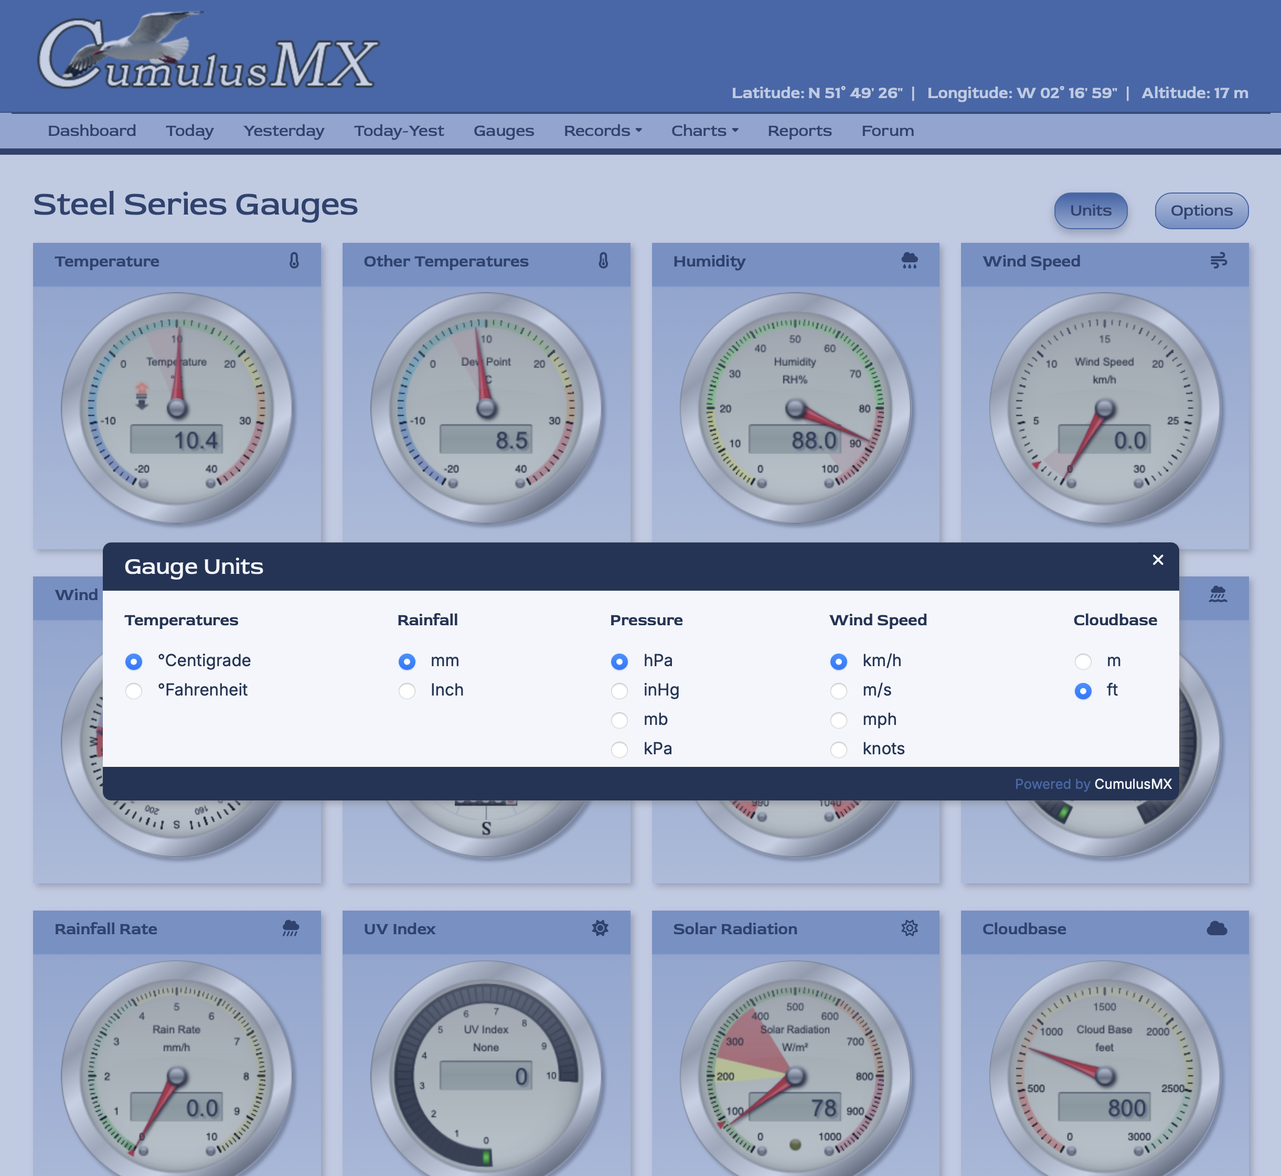This screenshot has width=1281, height=1176.
Task: Click the cloud icon in Cloudbase panel
Action: pos(1216,928)
